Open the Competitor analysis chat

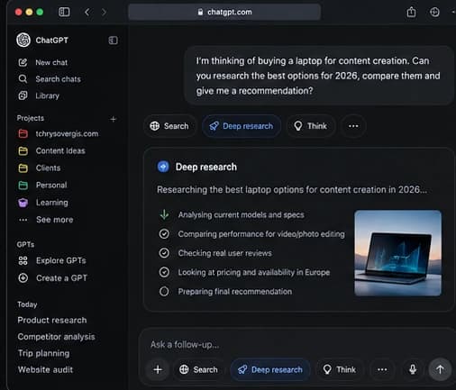[x=56, y=337]
